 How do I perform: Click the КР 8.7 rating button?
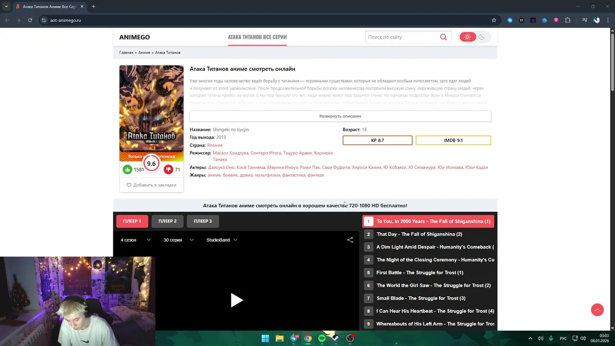(x=378, y=140)
